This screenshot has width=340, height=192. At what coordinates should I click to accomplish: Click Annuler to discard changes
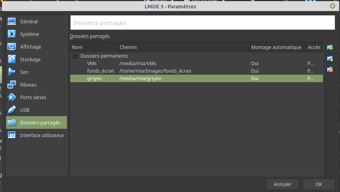click(283, 184)
